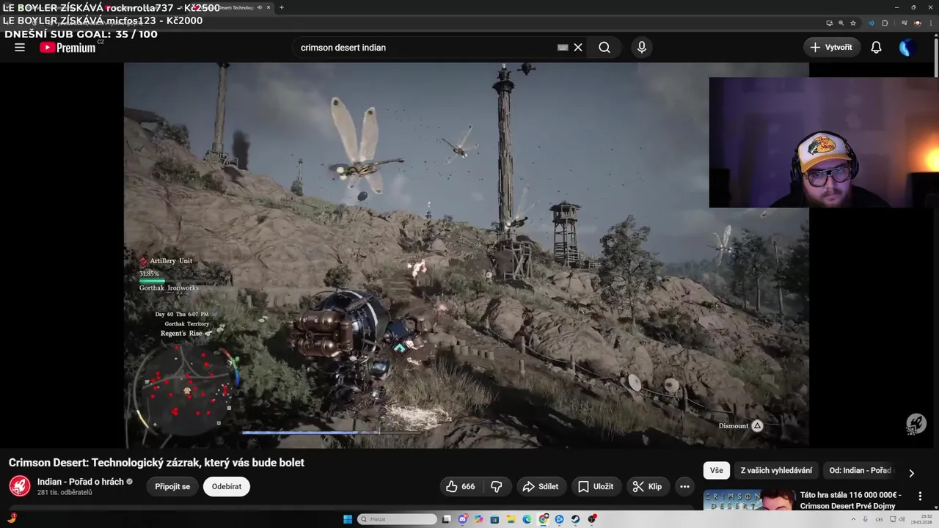Open the YouTube guide hamburger menu

[x=20, y=47]
